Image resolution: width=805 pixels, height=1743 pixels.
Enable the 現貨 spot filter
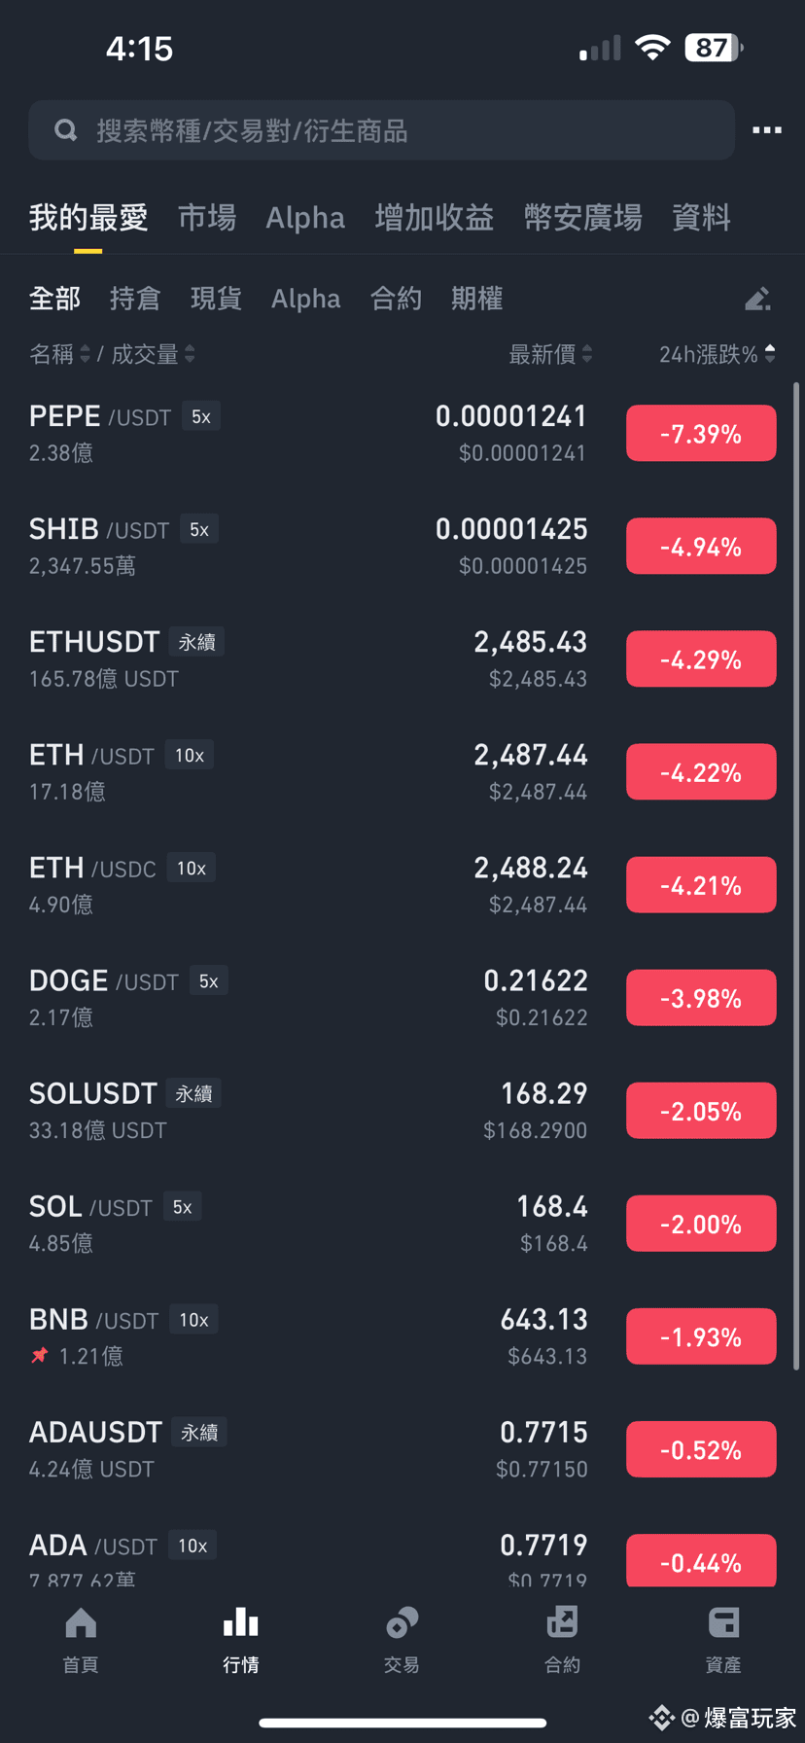click(216, 299)
